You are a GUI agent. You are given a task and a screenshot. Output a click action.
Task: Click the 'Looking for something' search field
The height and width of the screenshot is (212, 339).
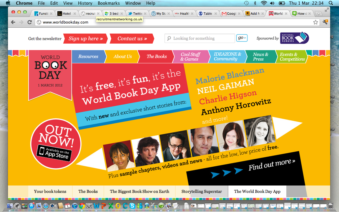200,38
